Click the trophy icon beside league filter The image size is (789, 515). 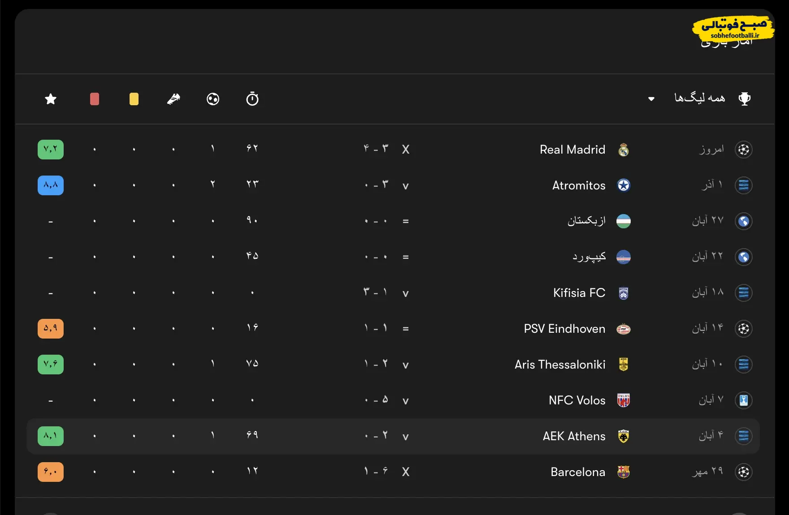click(745, 99)
